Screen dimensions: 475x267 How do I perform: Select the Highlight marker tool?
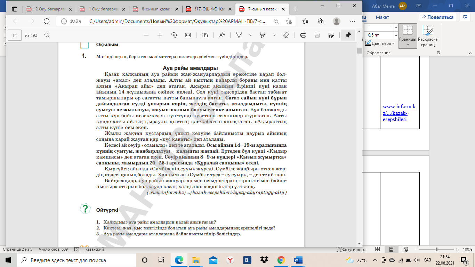click(x=263, y=35)
